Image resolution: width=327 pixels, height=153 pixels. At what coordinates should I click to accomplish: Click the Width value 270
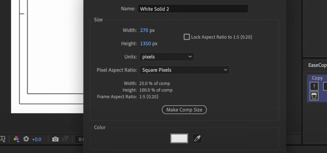click(144, 31)
